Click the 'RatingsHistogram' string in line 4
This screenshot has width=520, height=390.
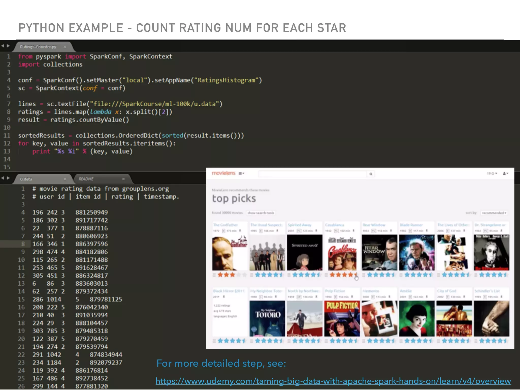coord(226,80)
